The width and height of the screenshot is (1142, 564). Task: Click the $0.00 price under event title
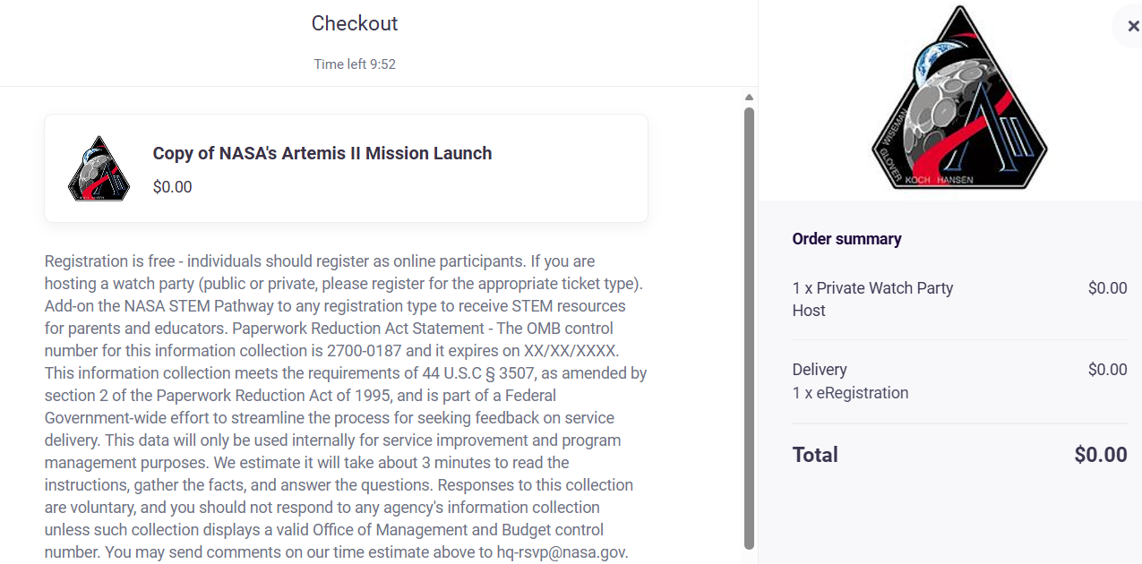point(172,187)
